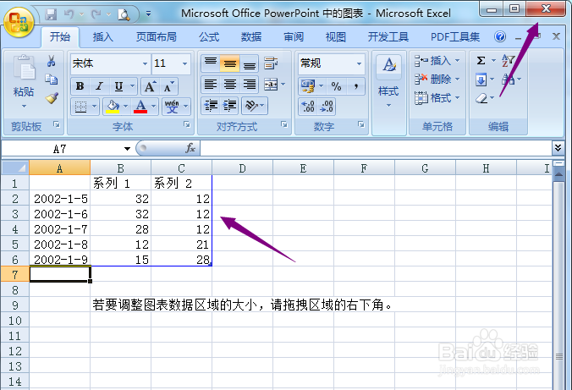Apply red font color button
The width and height of the screenshot is (572, 390).
coord(140,107)
